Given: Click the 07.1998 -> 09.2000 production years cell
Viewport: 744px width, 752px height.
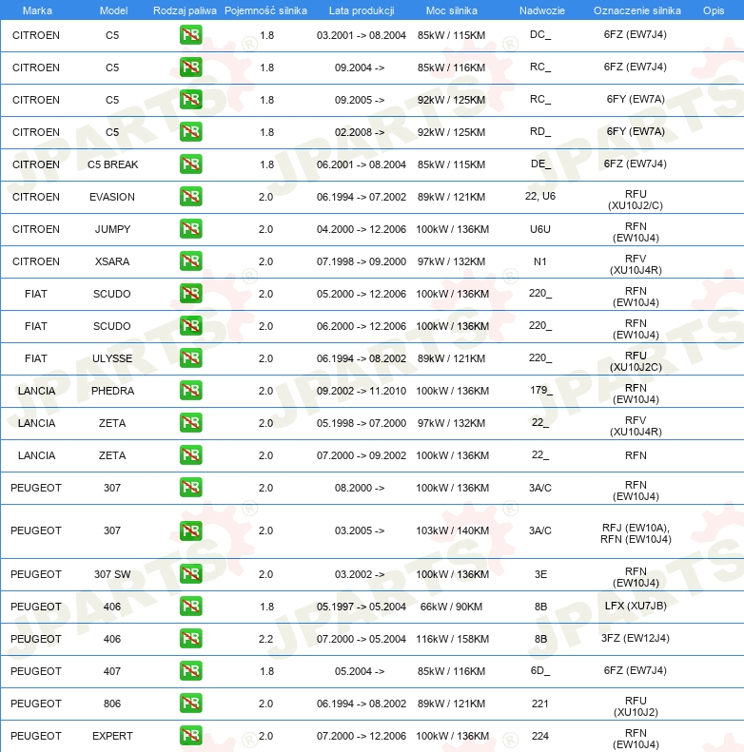Looking at the screenshot, I should coord(361,261).
